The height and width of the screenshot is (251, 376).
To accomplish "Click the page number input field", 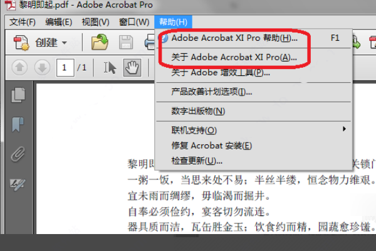I will click(x=65, y=68).
